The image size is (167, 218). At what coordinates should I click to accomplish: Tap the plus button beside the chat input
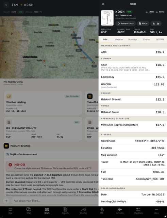6,201
